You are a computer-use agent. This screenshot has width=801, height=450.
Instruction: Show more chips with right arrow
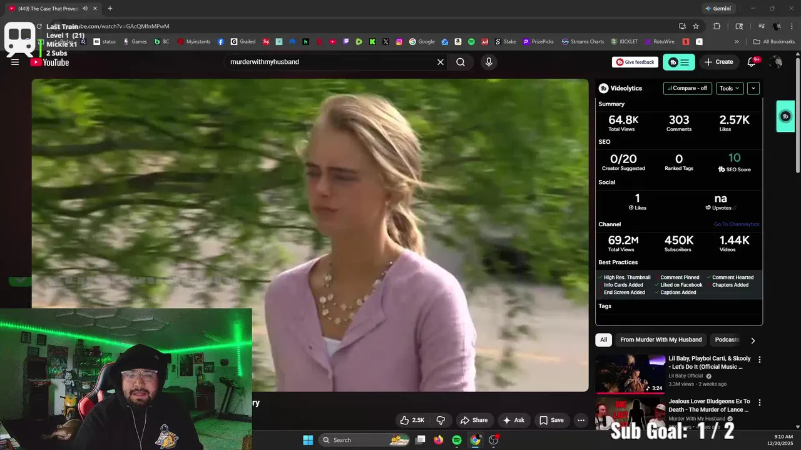(753, 340)
